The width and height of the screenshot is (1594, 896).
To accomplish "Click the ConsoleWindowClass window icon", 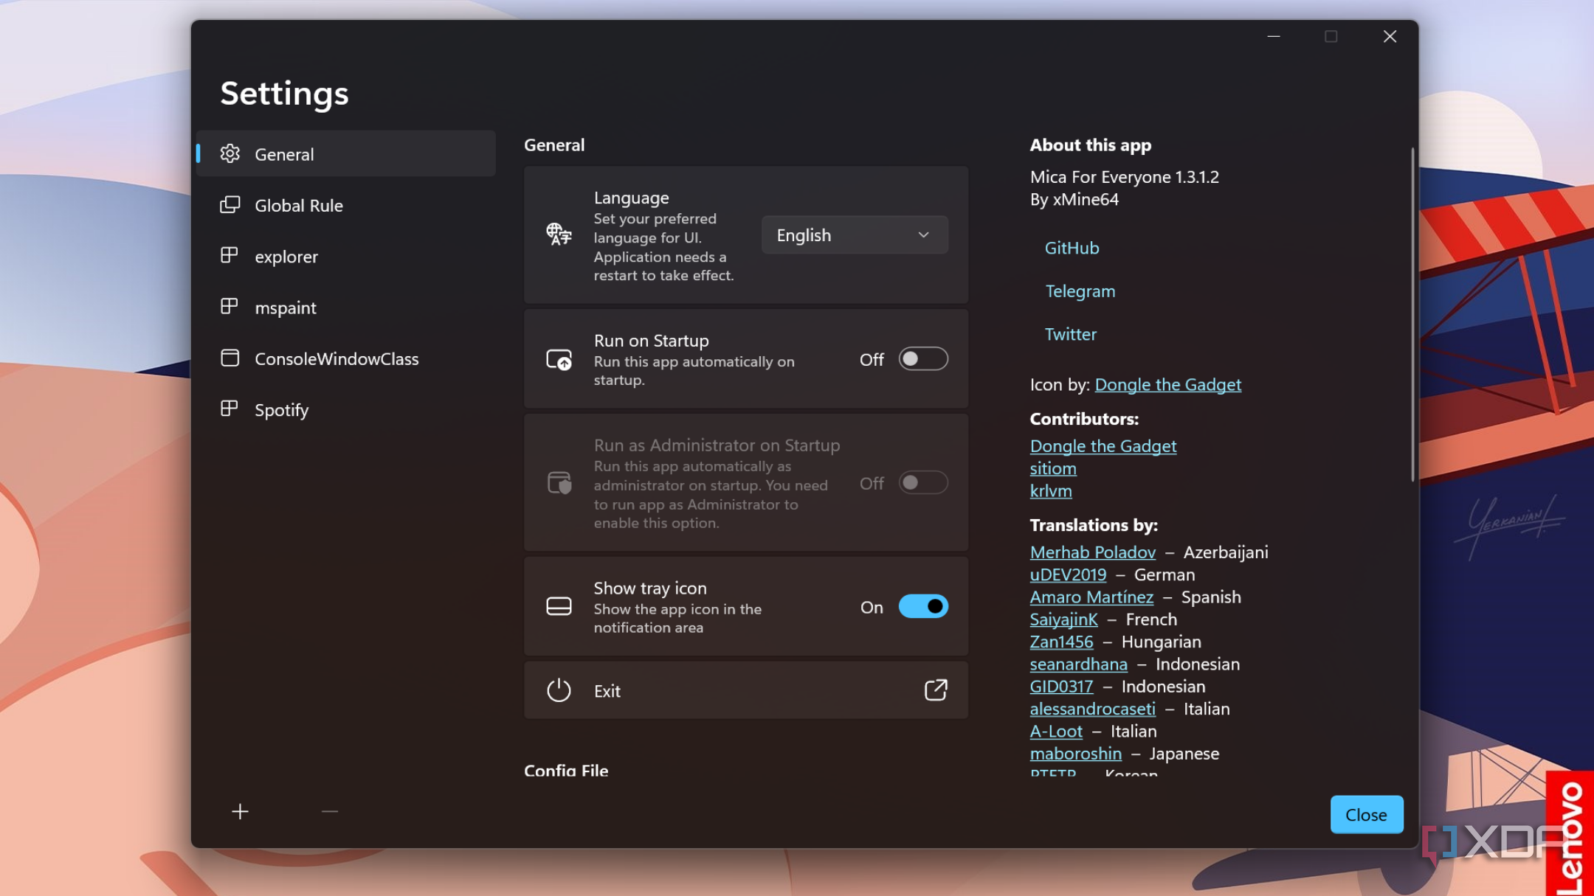I will coord(230,358).
